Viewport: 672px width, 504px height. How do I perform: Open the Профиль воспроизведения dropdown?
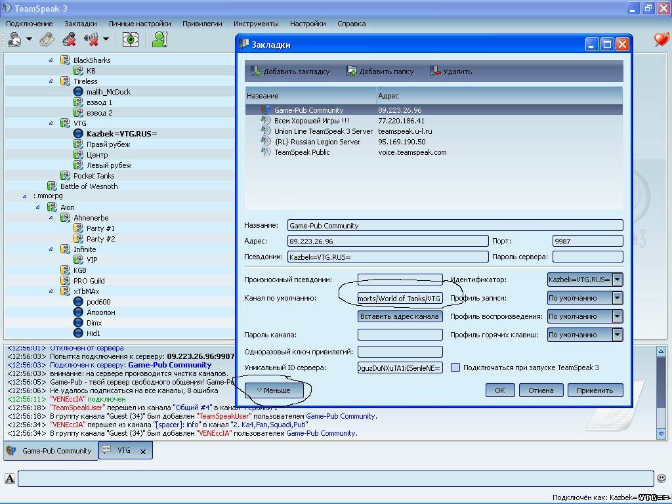618,317
